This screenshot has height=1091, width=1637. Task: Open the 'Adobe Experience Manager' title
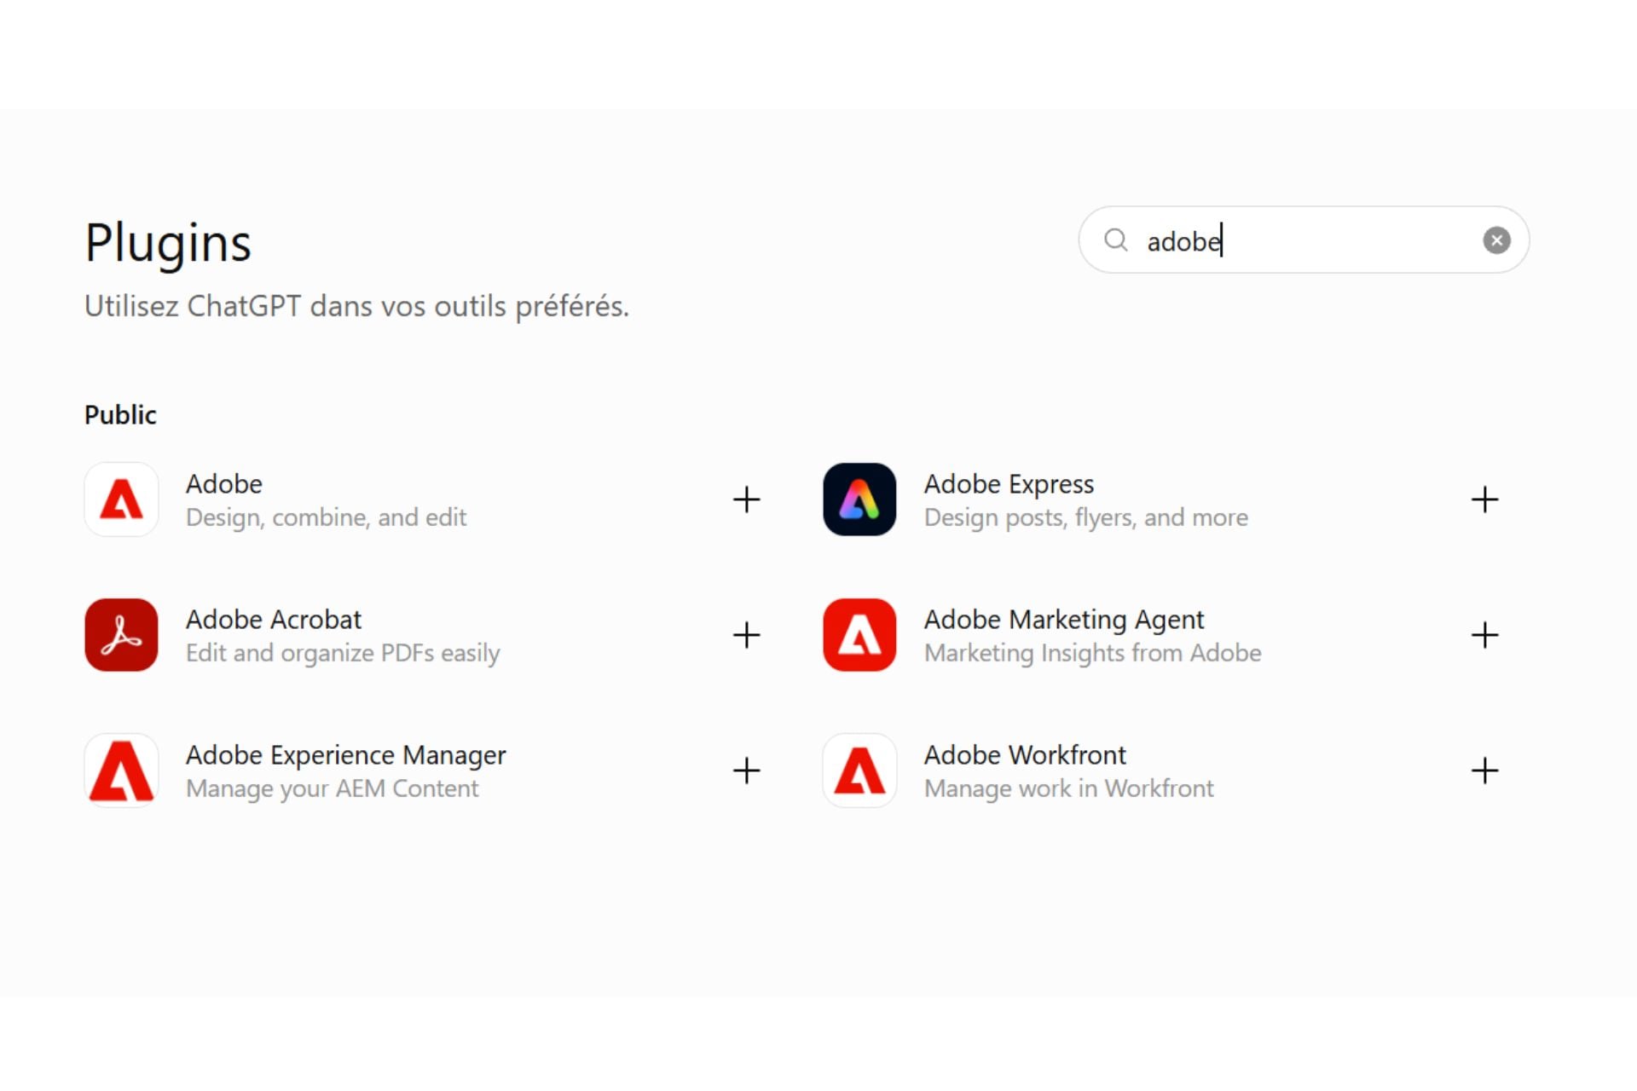(x=346, y=755)
